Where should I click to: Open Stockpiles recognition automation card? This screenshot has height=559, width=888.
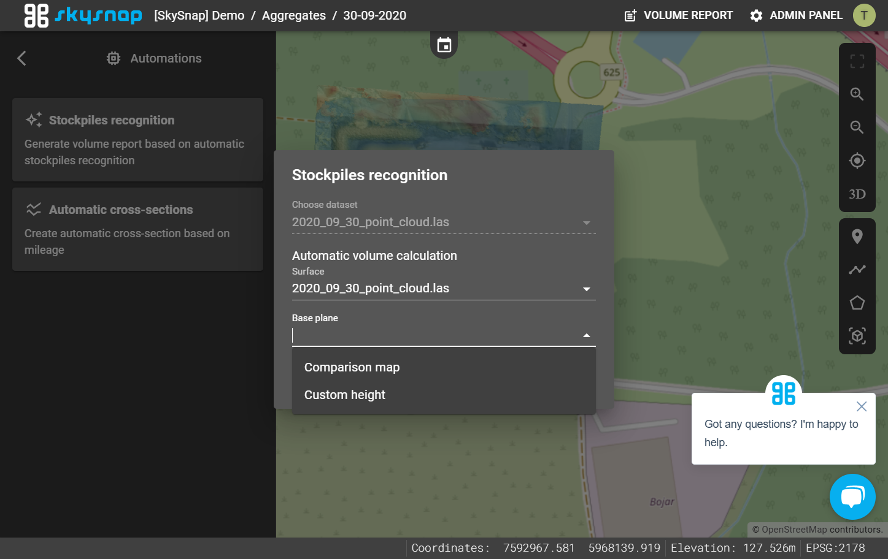pos(137,140)
